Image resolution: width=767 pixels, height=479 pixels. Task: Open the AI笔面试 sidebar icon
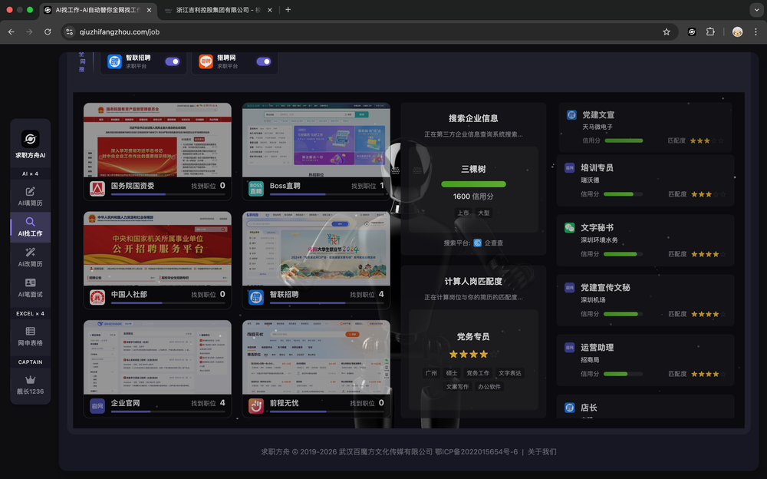(31, 282)
